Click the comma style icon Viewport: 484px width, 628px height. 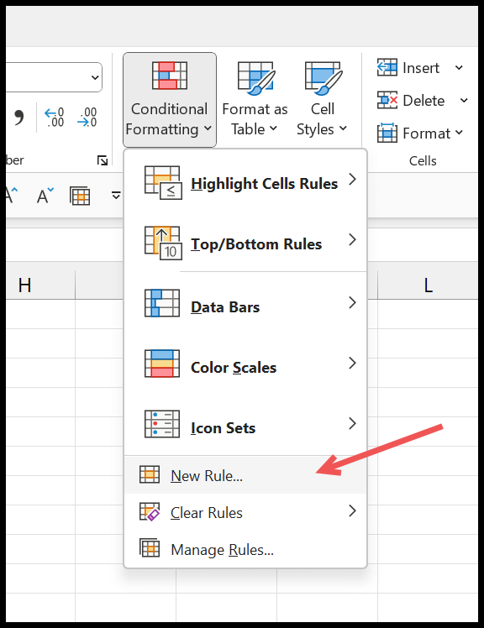(x=18, y=118)
